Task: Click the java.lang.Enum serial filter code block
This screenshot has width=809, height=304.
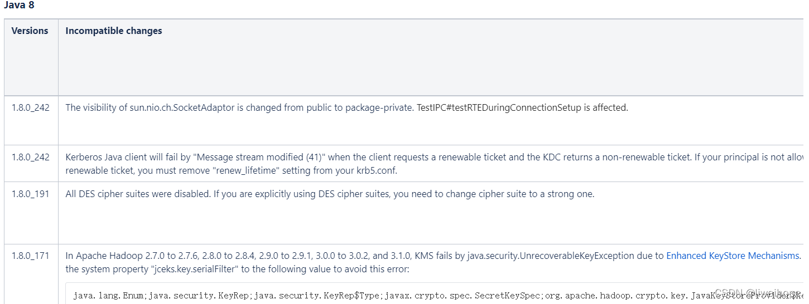Action: pyautogui.click(x=435, y=293)
